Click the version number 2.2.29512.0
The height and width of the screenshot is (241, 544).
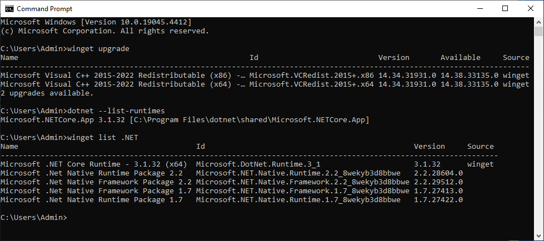[438, 182]
